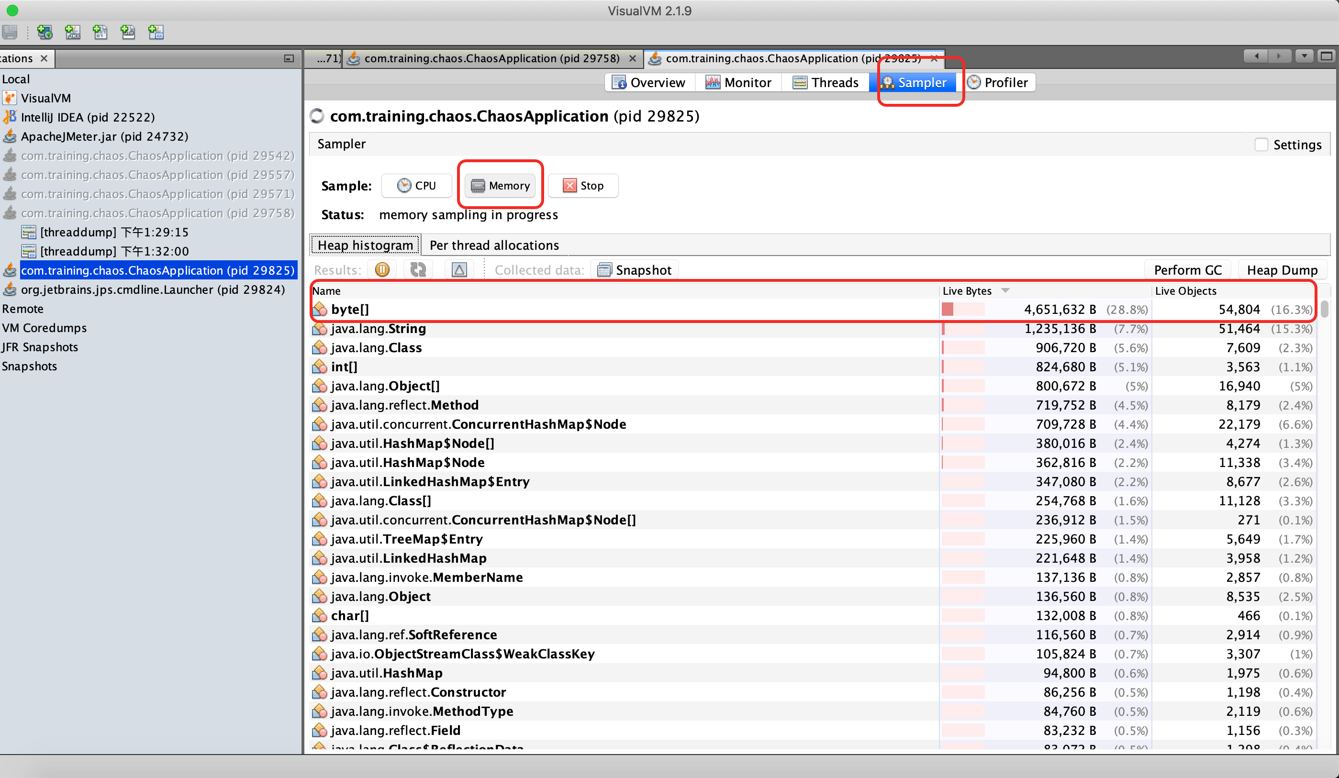Image resolution: width=1339 pixels, height=778 pixels.
Task: Select the java.lang.String row
Action: [813, 328]
